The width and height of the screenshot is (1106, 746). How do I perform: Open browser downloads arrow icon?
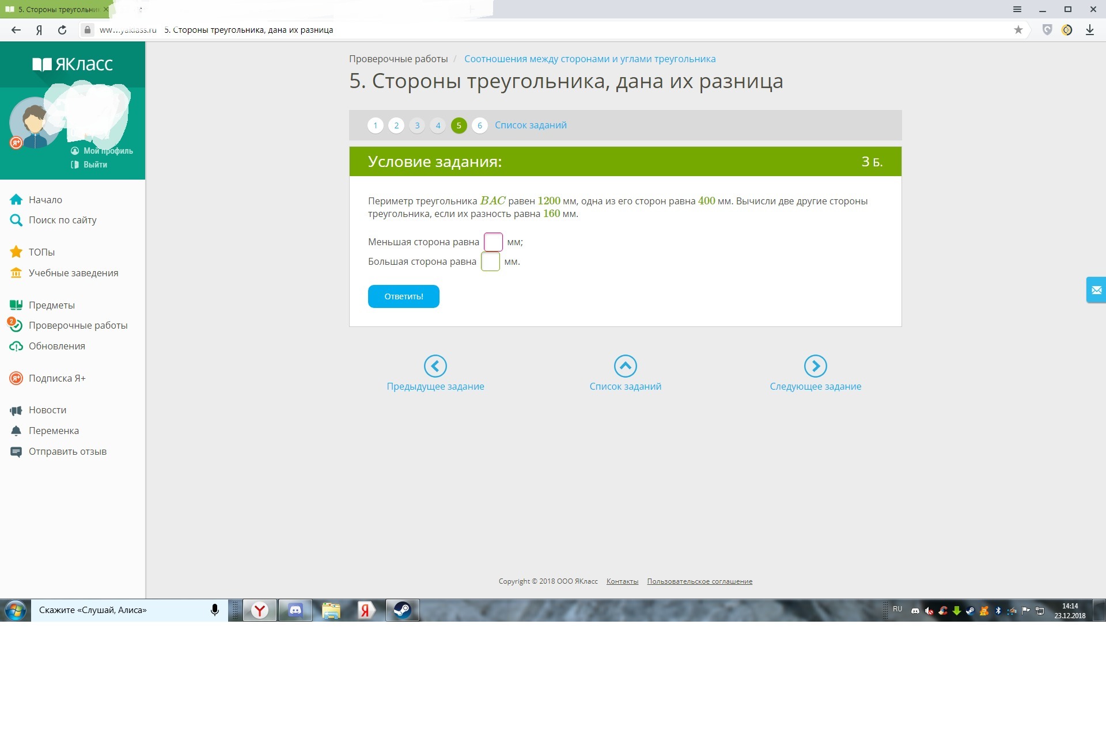(x=1089, y=30)
